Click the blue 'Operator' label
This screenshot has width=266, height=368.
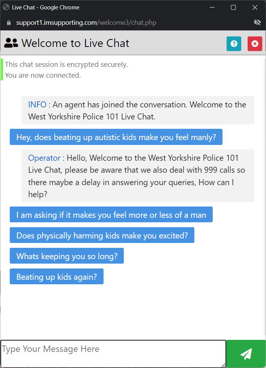(x=44, y=158)
